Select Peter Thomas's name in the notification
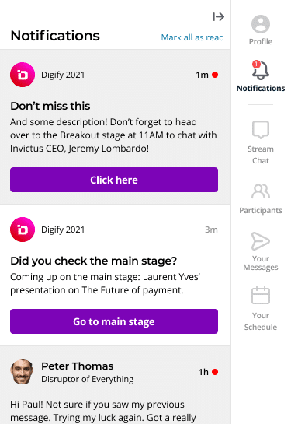 (x=77, y=366)
